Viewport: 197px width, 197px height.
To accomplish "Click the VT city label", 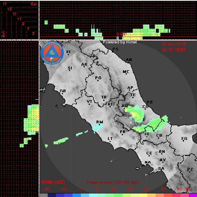I will tap(89, 102).
